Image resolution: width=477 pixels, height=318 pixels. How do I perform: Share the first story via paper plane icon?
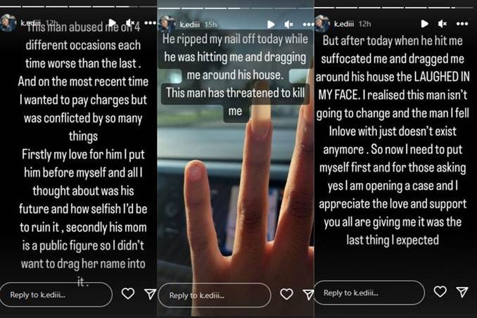pos(151,293)
